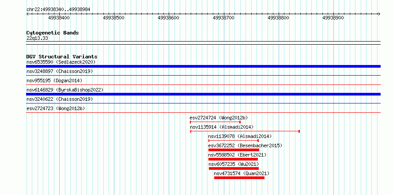Click ruler position 49938800

[x=279, y=18]
